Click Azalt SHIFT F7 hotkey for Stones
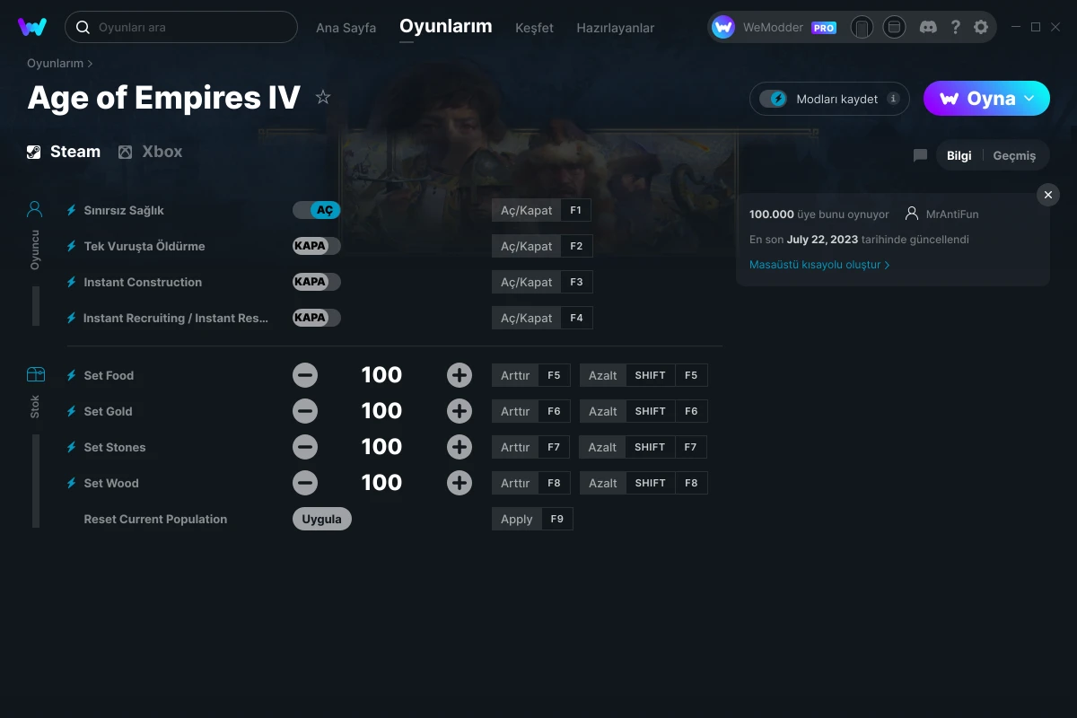 644,447
